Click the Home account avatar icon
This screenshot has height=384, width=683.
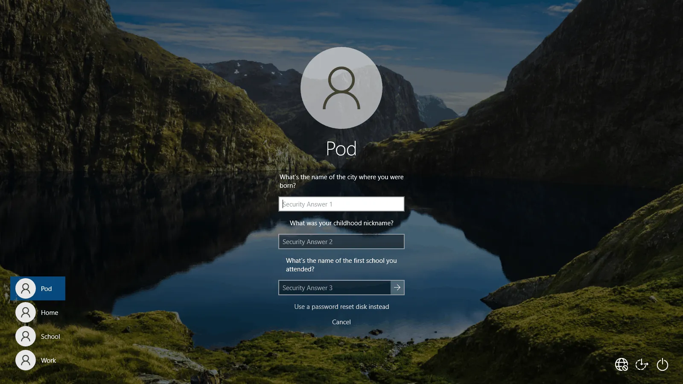[x=26, y=312]
